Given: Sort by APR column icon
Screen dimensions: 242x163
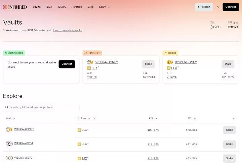Looking at the screenshot, I should coord(156,118).
